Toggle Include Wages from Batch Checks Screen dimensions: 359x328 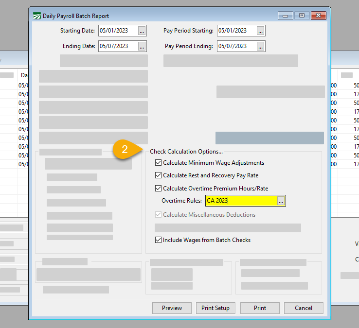(x=158, y=240)
